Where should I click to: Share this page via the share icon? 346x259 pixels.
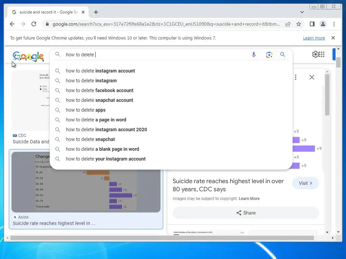point(288,24)
